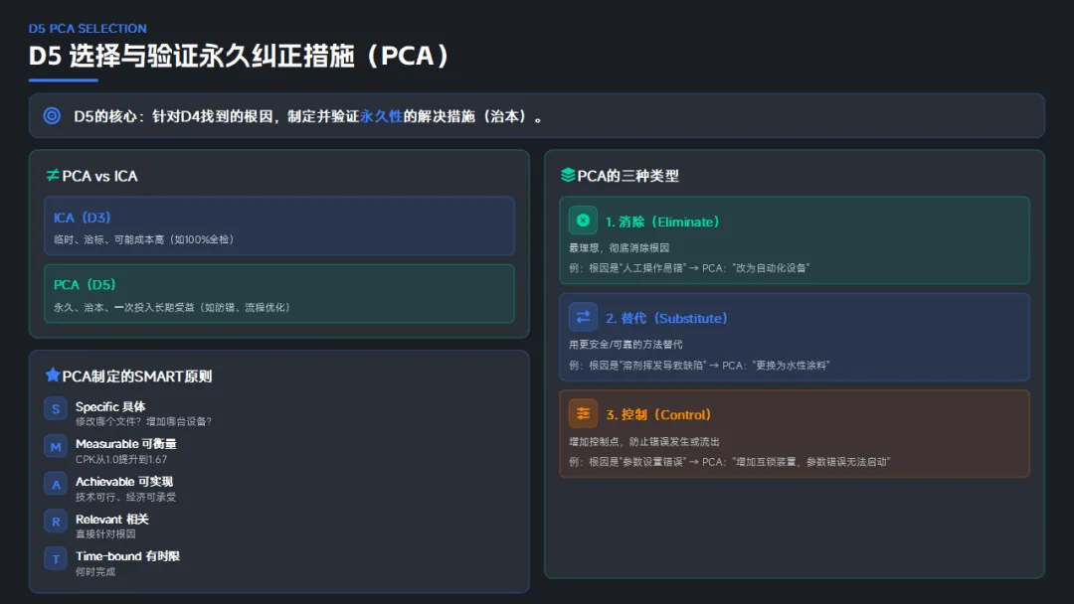Click the orange Control sliders icon
Screen dimensions: 1074x604
click(583, 413)
